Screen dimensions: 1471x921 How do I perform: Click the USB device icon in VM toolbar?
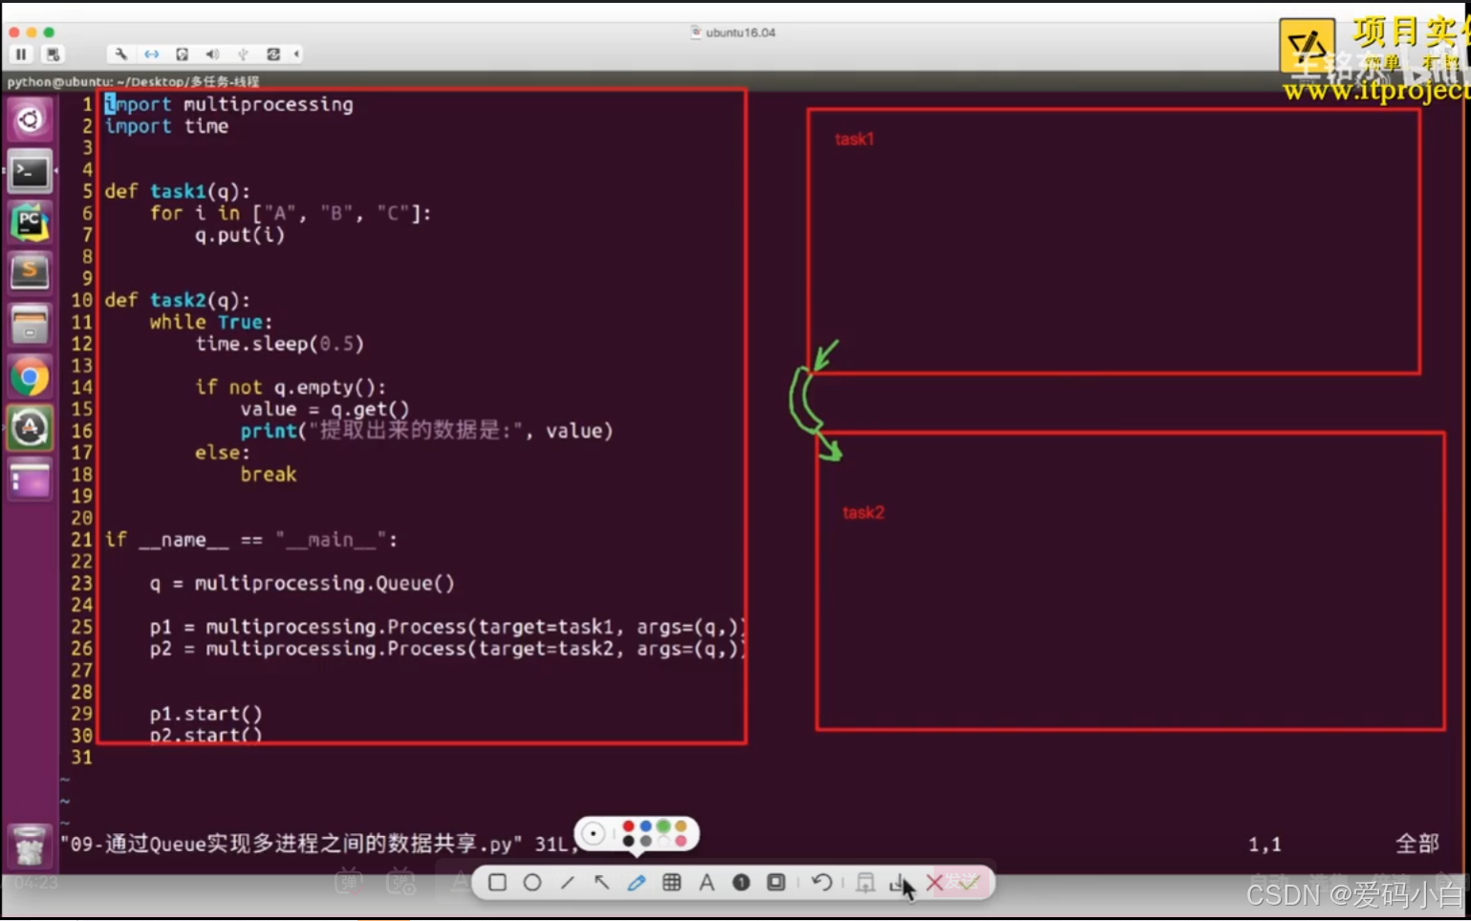243,54
